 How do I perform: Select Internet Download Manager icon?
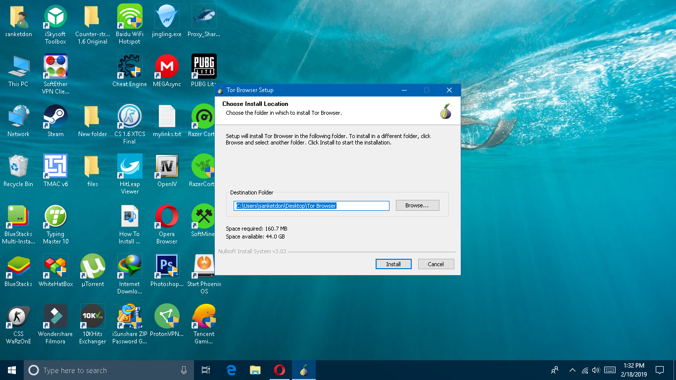click(130, 267)
